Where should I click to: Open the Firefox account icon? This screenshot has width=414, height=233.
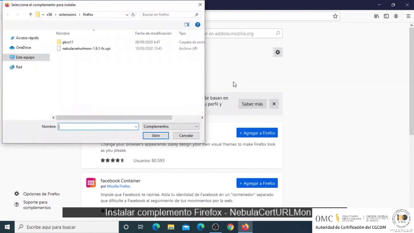[x=396, y=16]
